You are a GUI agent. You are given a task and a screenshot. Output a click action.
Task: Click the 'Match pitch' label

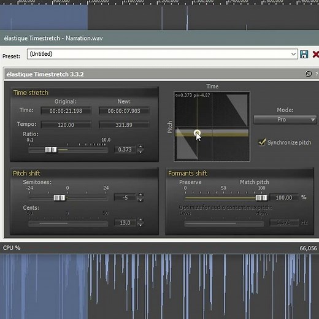click(x=255, y=182)
